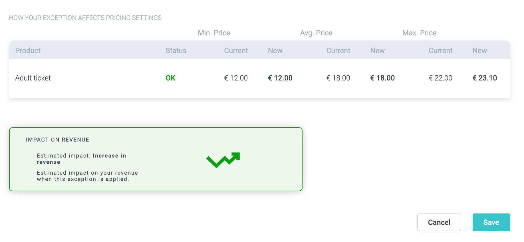Click the New column under Max. Price
This screenshot has width=524, height=242.
coord(480,51)
